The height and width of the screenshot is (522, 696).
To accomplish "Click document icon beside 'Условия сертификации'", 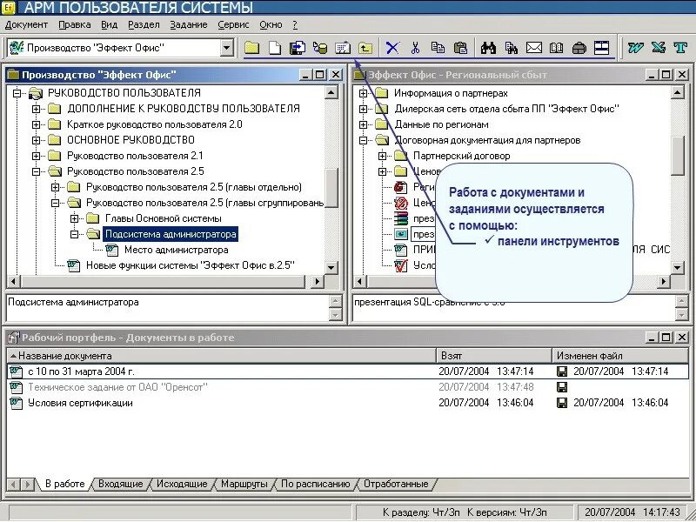I will 17,403.
